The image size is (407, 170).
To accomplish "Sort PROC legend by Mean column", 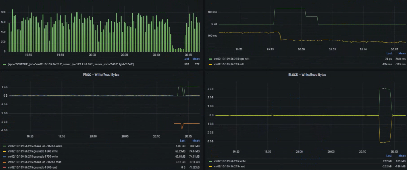I will pyautogui.click(x=196, y=141).
